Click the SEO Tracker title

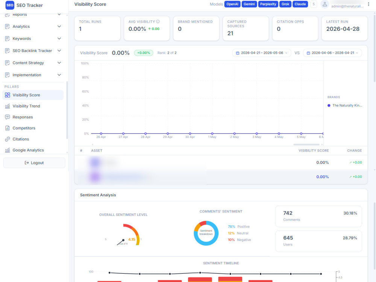pyautogui.click(x=29, y=5)
